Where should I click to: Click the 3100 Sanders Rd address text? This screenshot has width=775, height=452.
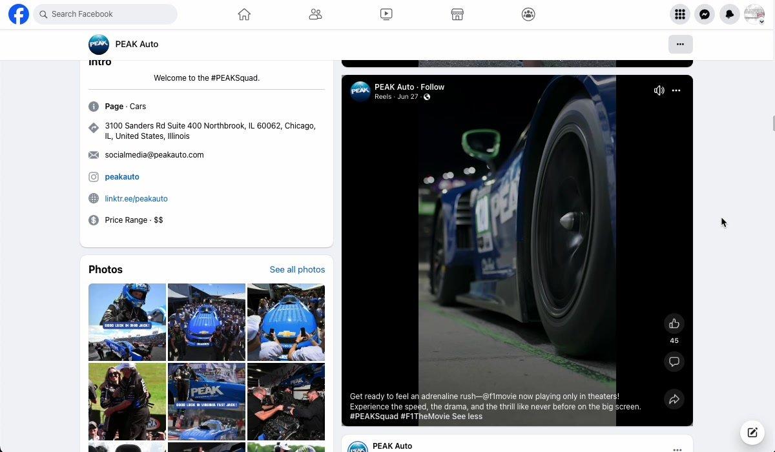(211, 131)
